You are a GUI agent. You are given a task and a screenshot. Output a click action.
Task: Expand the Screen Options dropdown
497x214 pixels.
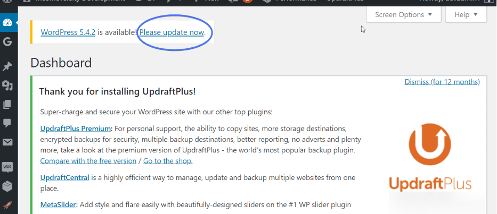(x=403, y=14)
